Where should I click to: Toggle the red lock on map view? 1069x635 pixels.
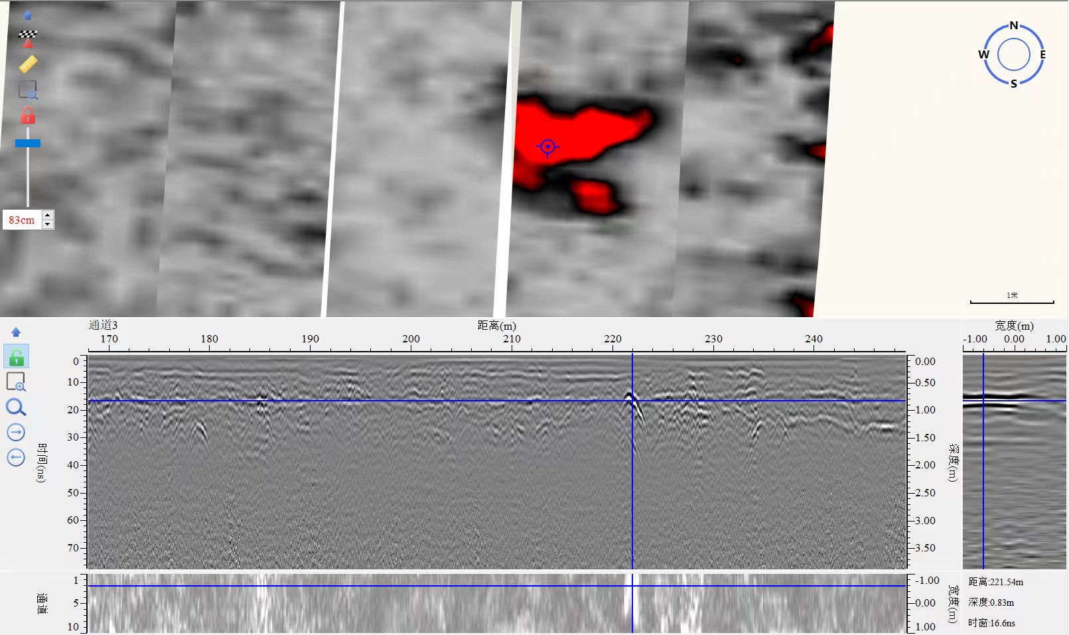28,116
